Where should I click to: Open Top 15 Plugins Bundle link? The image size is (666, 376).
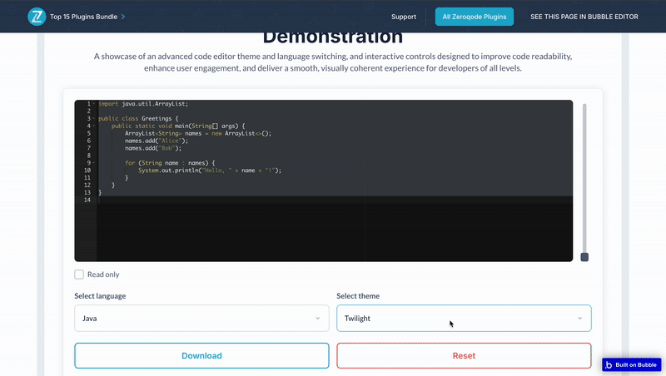81,17
